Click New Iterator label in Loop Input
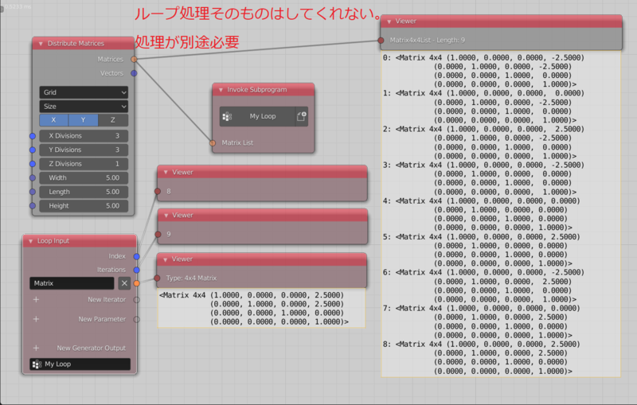 pos(107,299)
